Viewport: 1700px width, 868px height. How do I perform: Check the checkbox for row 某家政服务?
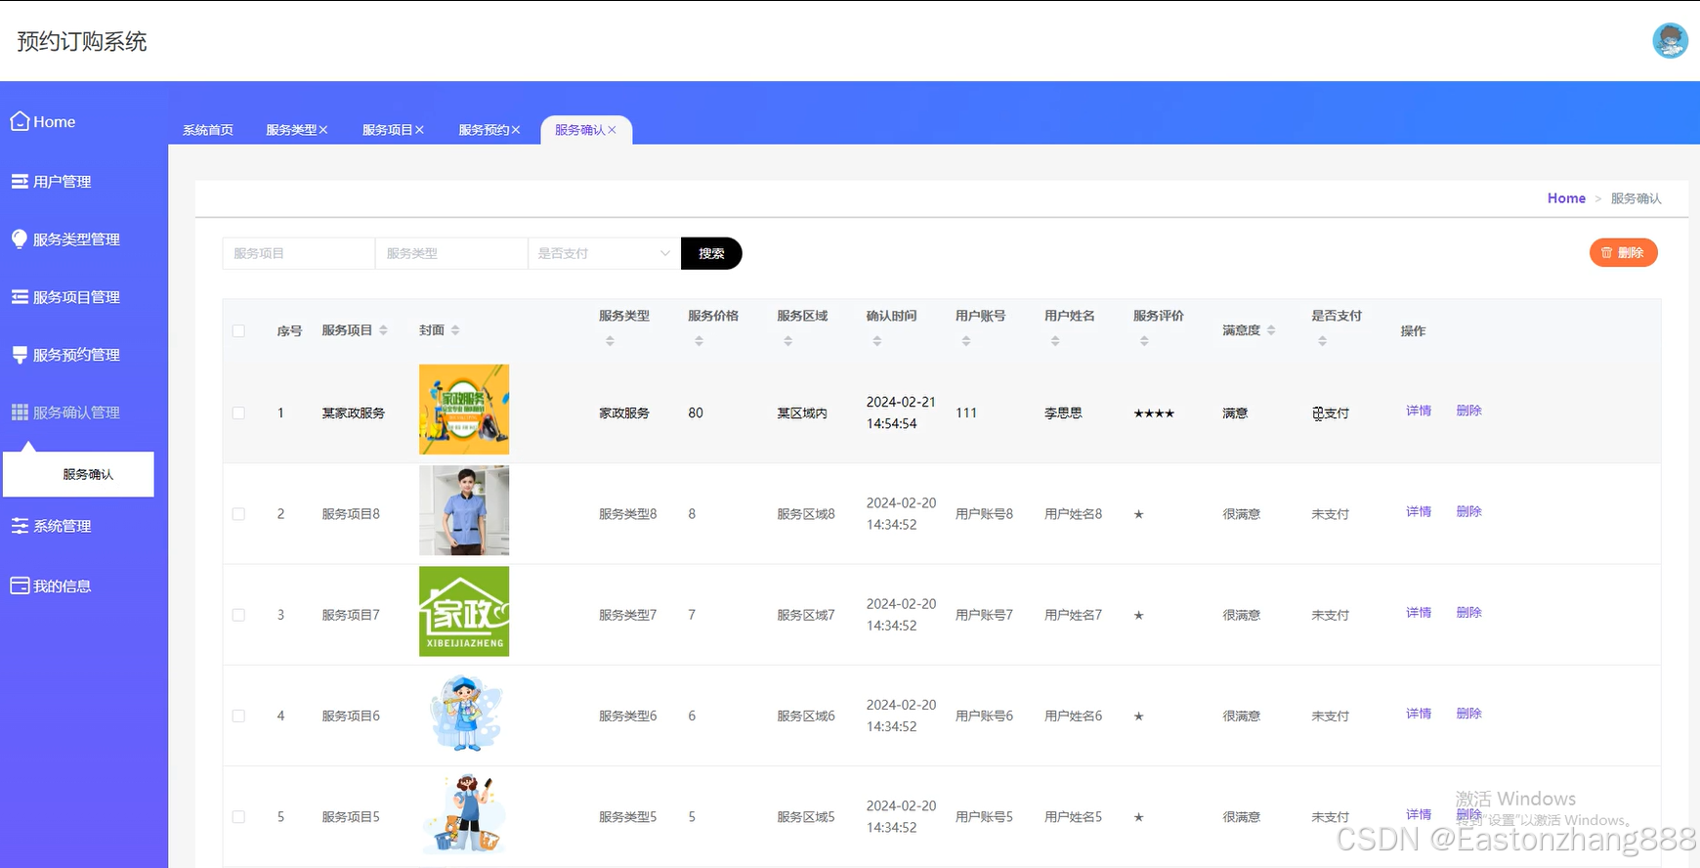(x=238, y=413)
